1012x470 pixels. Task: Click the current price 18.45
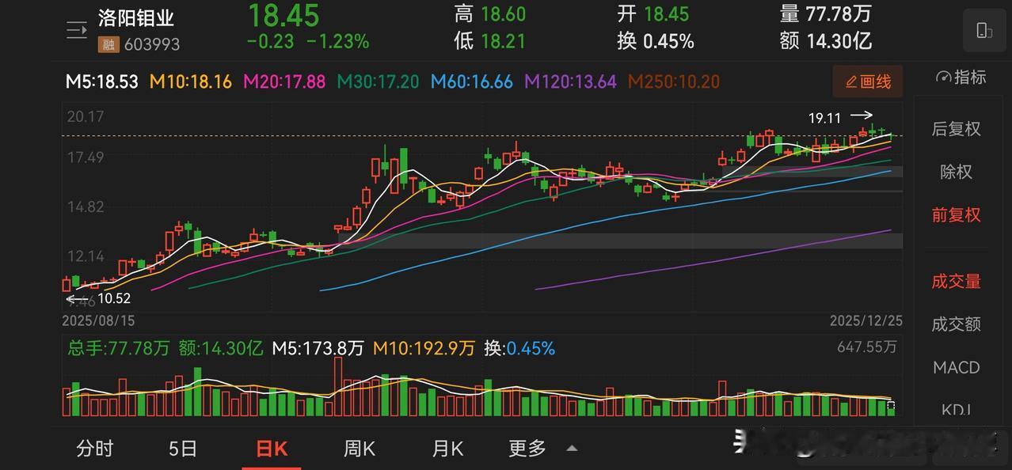(x=283, y=16)
